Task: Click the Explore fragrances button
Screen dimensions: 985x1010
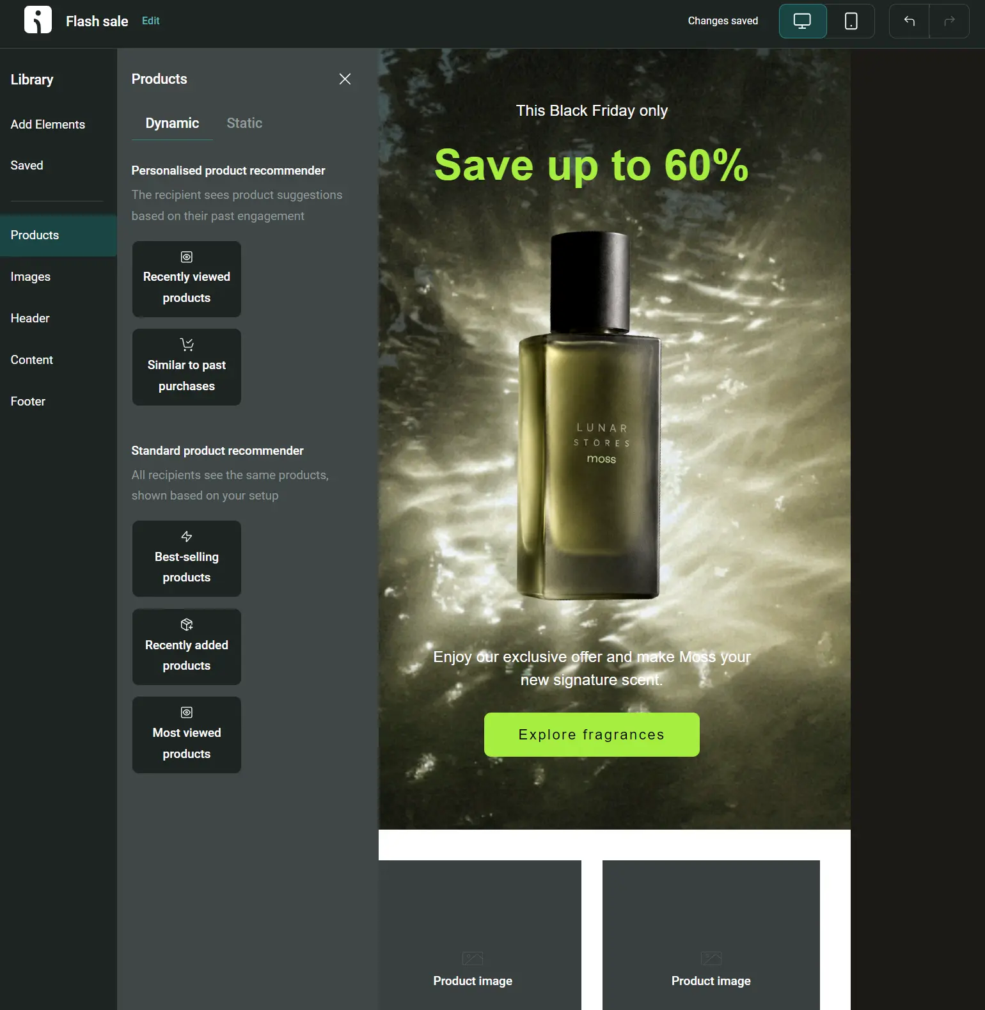Action: 592,735
